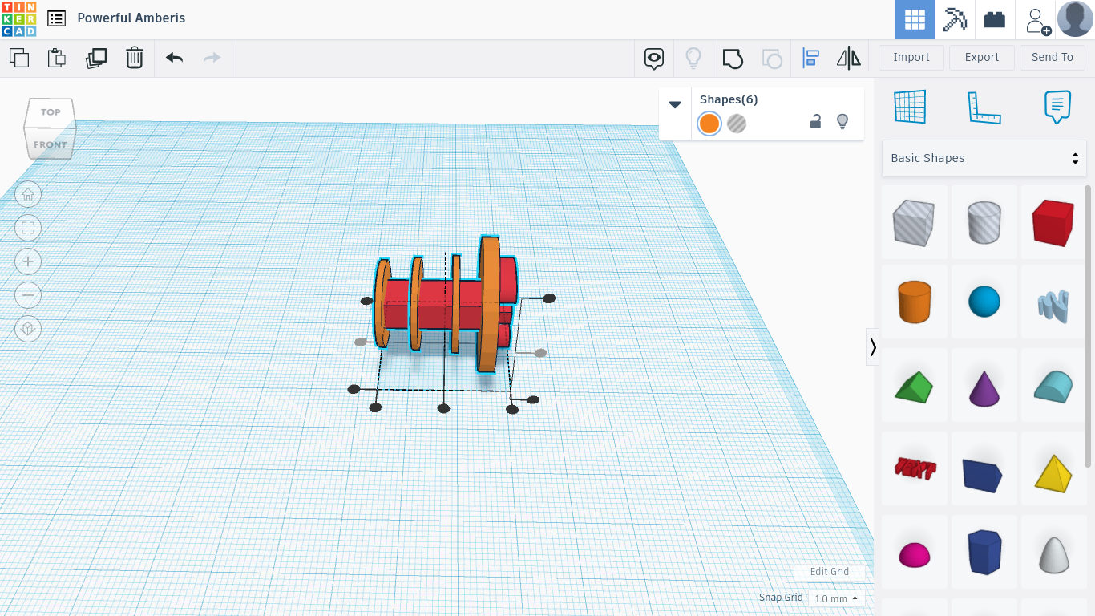
Task: Fit all in view button
Action: (28, 228)
